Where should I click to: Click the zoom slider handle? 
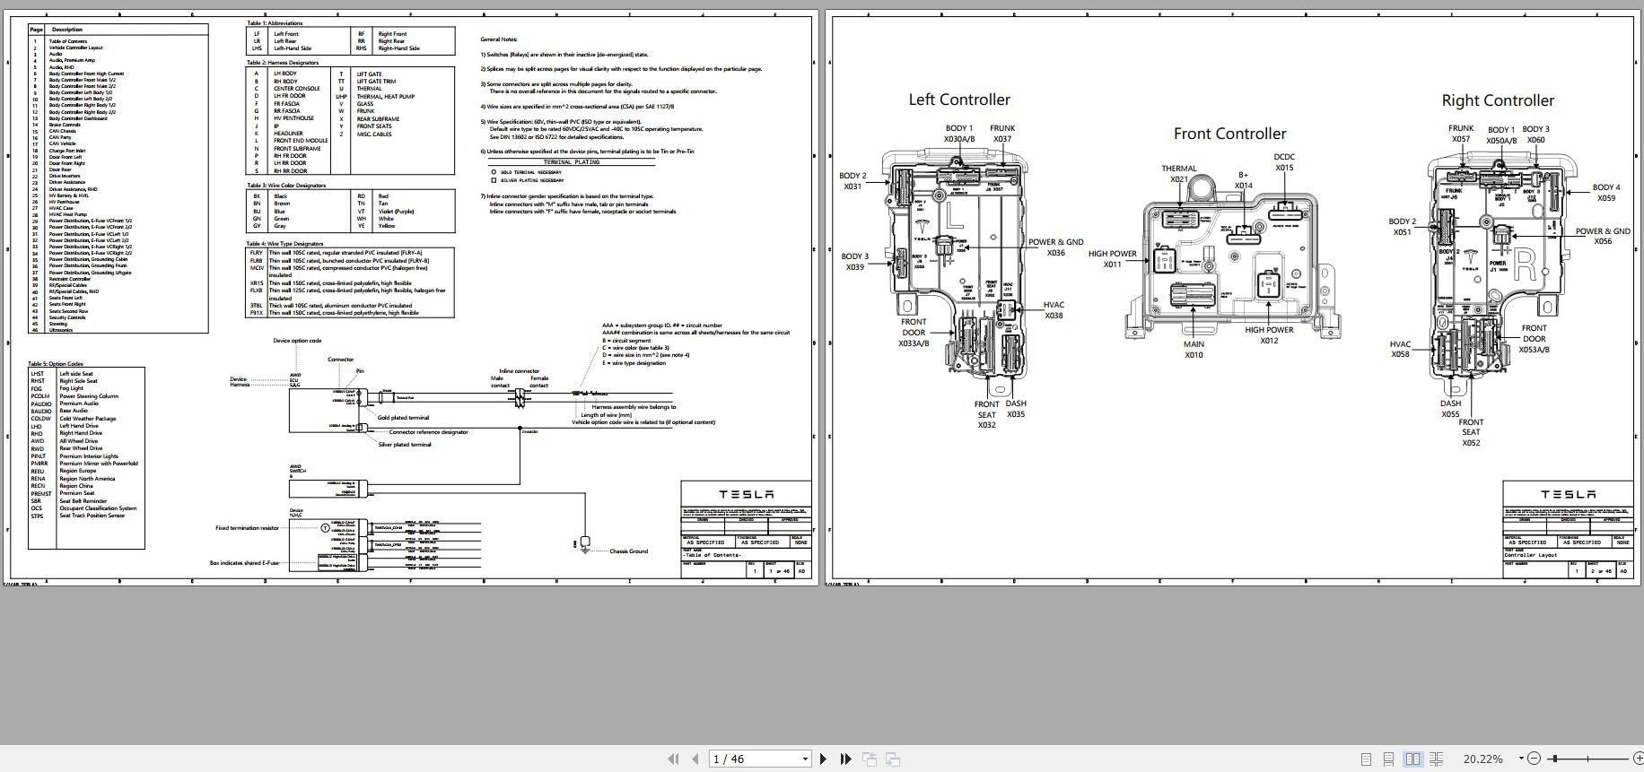1553,759
